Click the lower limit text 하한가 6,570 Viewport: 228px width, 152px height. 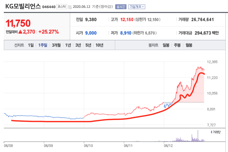(x=144, y=33)
